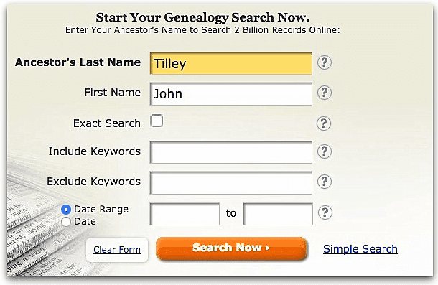Screen dimensions: 438x285
Task: Show help for Exclude Keywords
Action: 325,182
